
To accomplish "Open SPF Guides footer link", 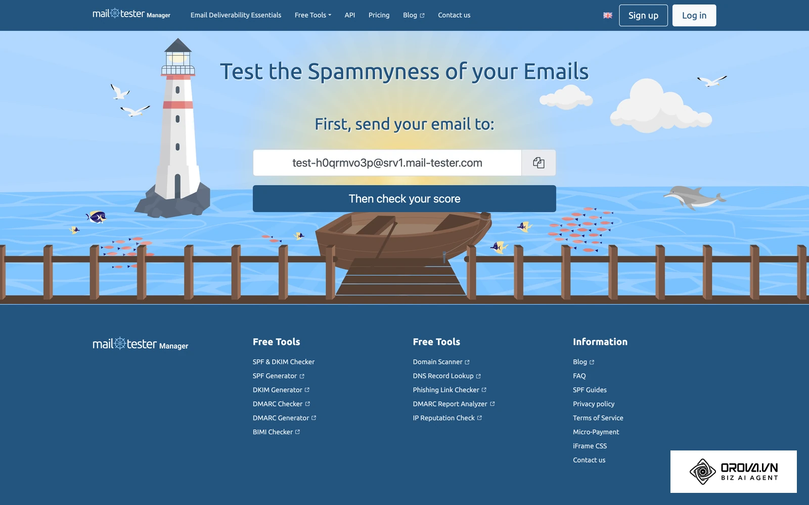I will point(590,390).
